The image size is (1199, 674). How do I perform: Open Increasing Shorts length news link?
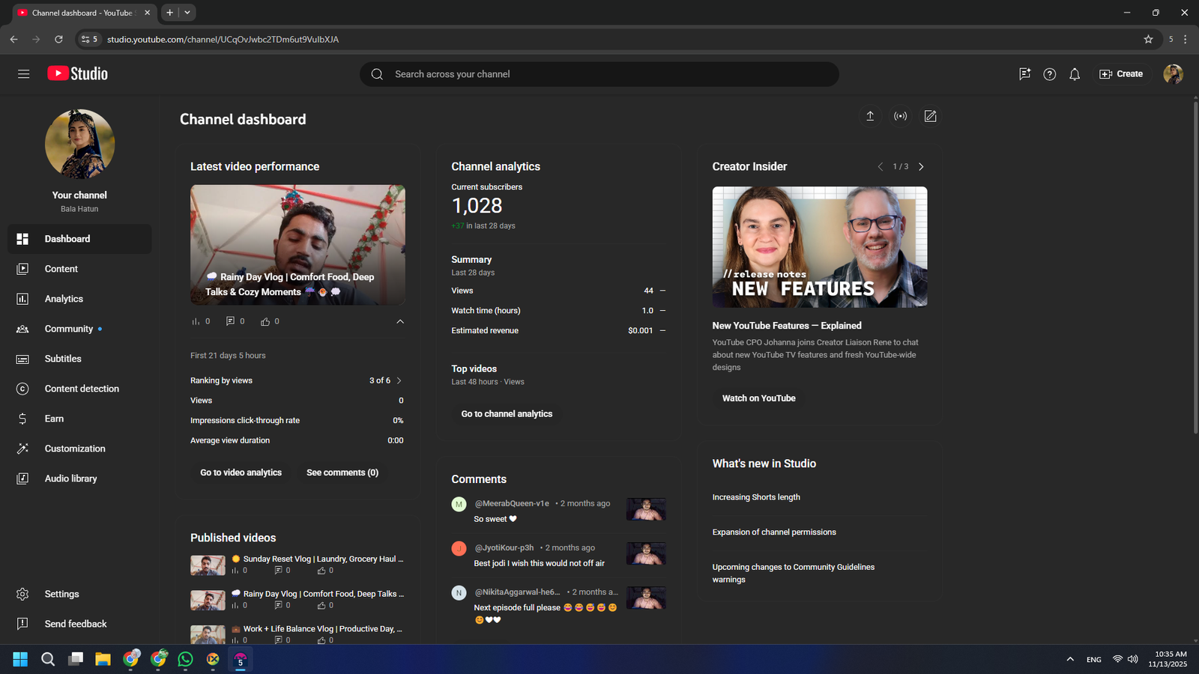point(755,497)
